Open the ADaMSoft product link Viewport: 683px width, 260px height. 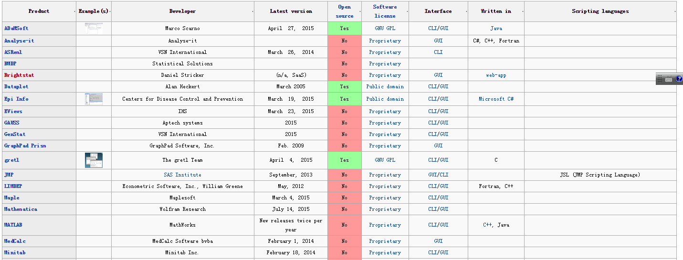coord(16,28)
